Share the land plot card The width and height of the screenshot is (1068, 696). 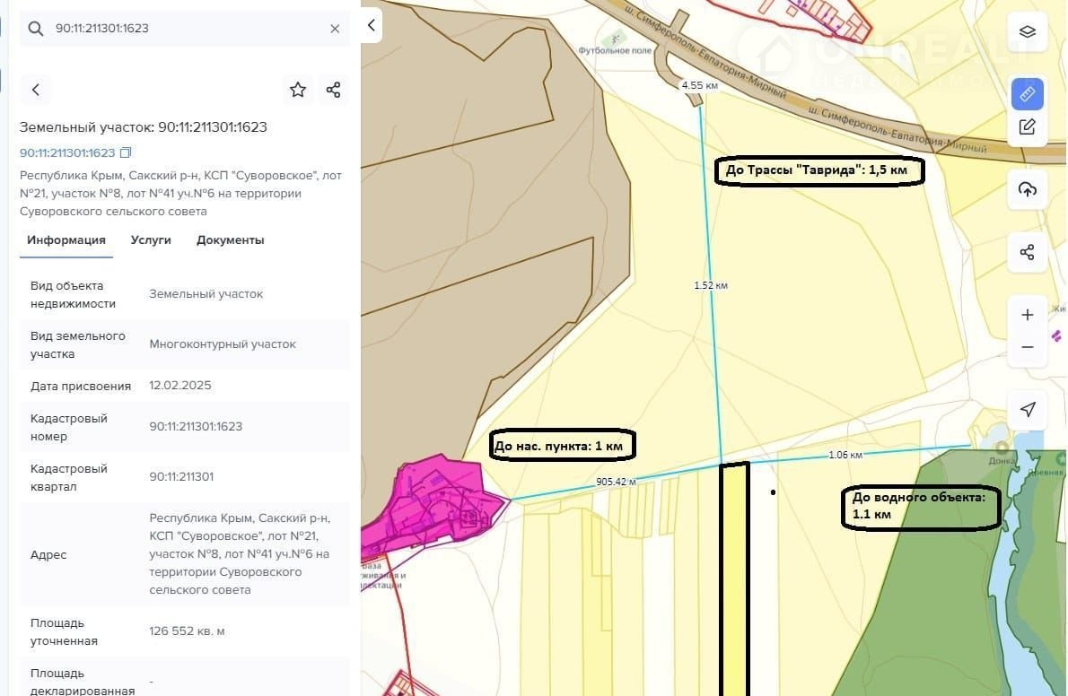333,90
